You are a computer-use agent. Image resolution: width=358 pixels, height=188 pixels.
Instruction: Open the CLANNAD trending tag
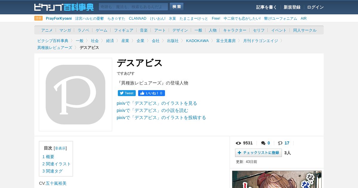click(x=138, y=19)
